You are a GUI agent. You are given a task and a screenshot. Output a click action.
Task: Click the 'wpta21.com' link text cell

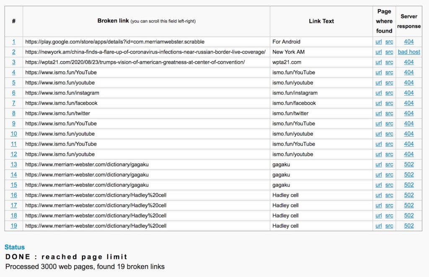click(321, 62)
